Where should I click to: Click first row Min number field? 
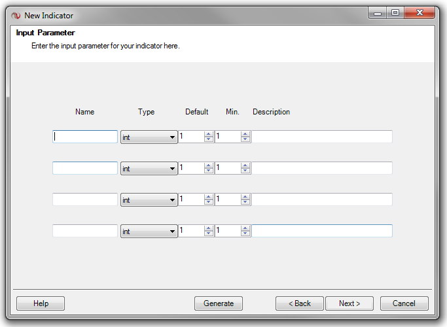(x=228, y=137)
